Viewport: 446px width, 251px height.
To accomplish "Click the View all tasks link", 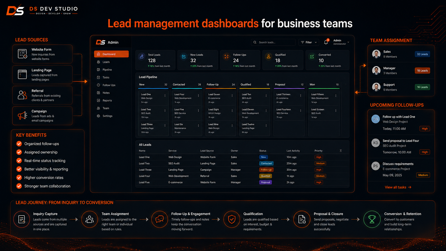I will 398,187.
